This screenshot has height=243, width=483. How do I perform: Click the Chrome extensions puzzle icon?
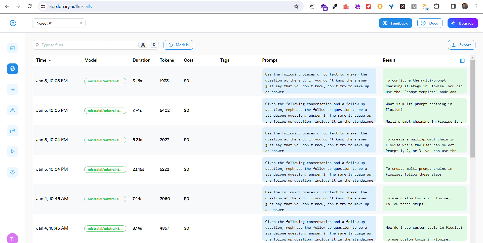437,6
